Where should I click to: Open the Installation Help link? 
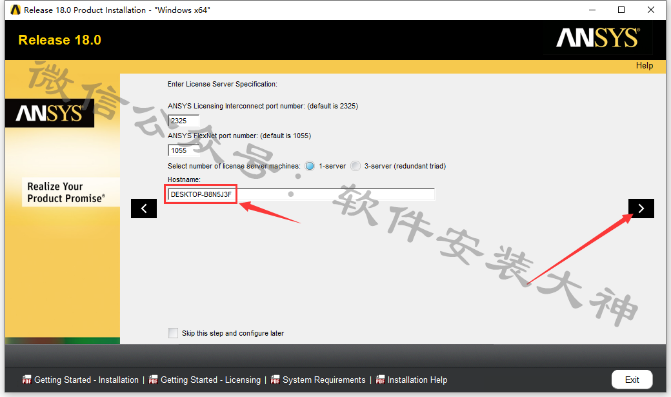tap(417, 380)
